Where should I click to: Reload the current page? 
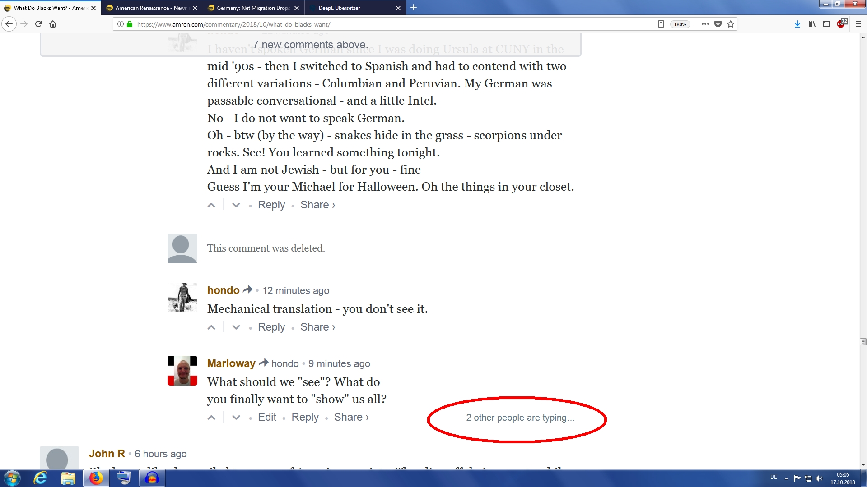pyautogui.click(x=38, y=24)
